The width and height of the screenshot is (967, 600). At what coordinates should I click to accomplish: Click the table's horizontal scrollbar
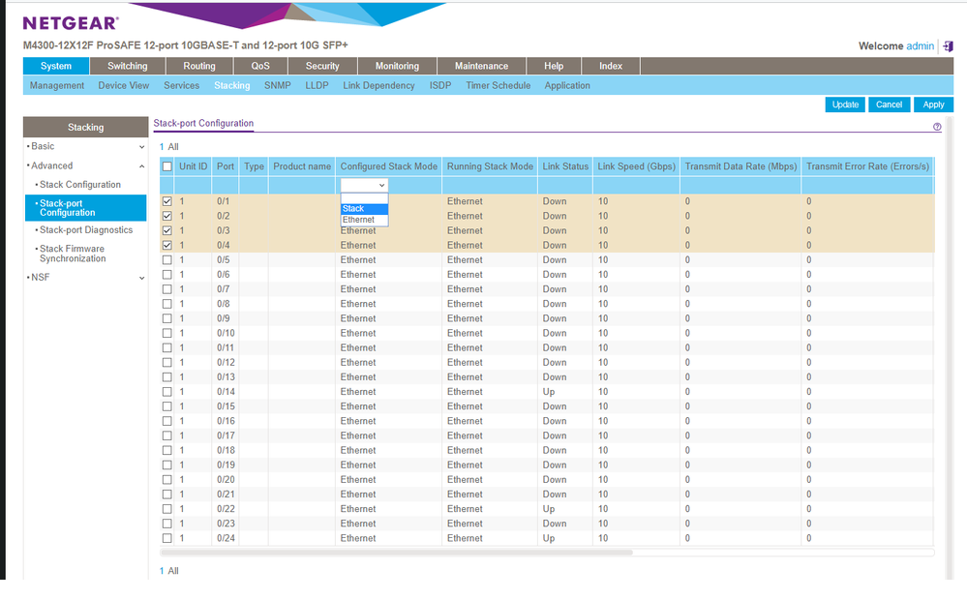tap(396, 553)
